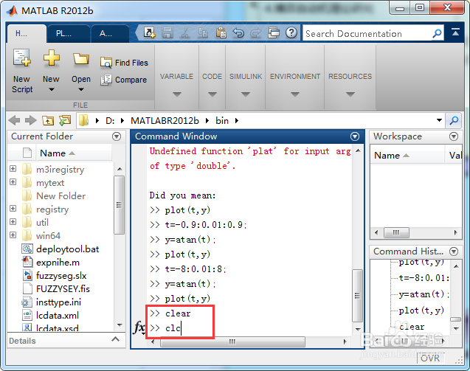The image size is (470, 371).
Task: Click the fx function browser icon
Action: (139, 327)
